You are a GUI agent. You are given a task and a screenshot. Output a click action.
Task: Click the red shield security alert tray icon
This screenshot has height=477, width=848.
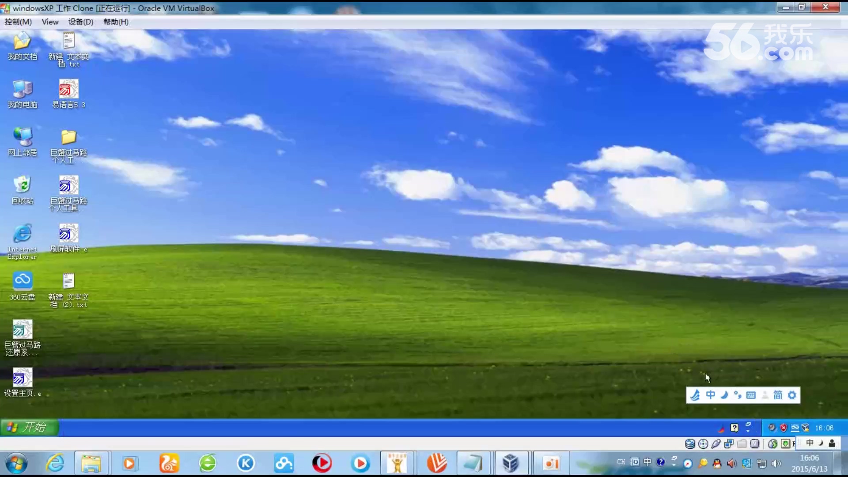point(784,428)
